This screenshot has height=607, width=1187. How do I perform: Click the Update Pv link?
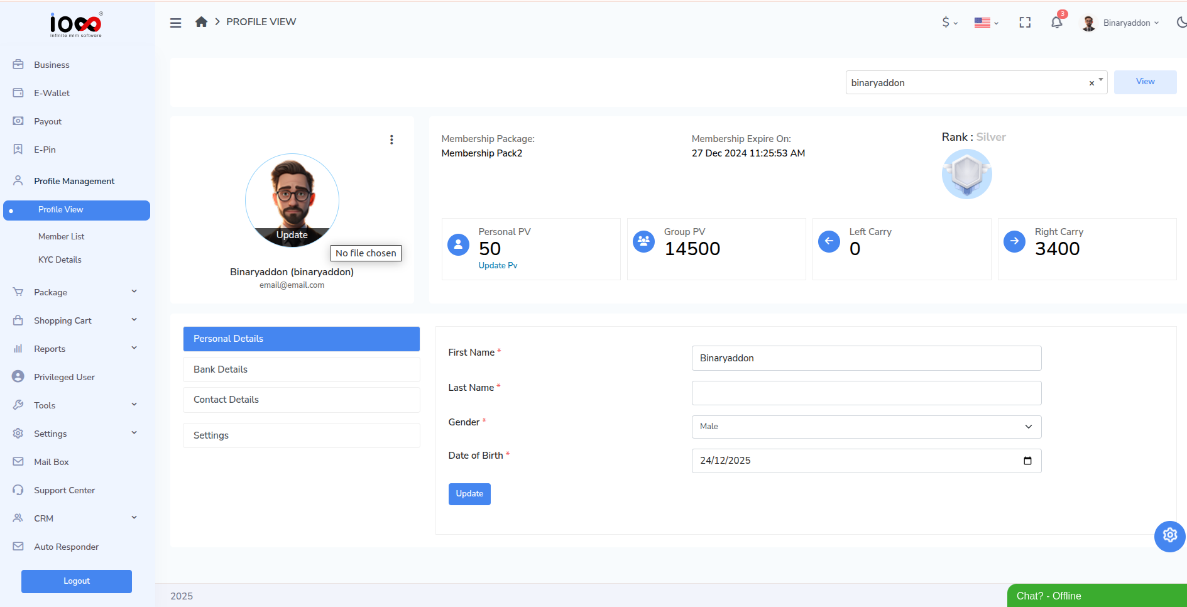[498, 265]
